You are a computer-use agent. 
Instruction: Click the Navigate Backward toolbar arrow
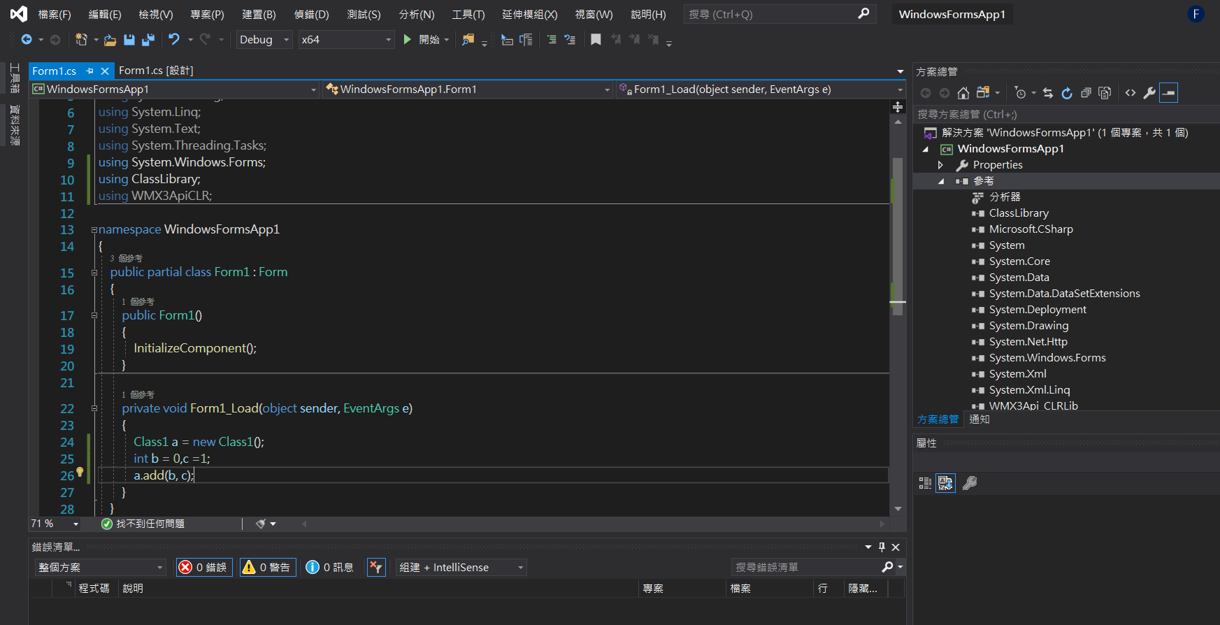27,40
